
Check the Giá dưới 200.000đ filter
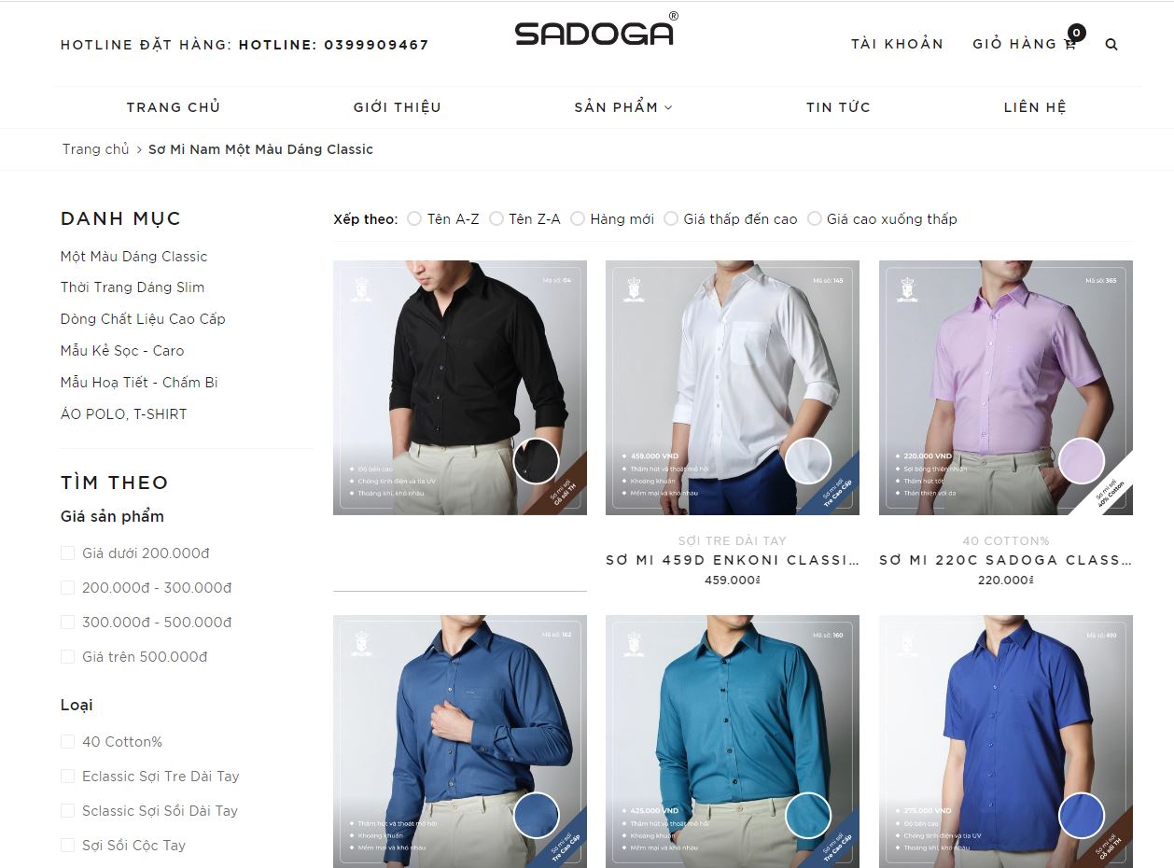point(67,553)
